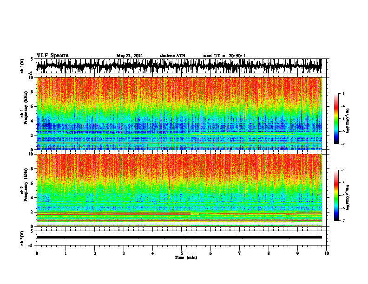Click the ch.1 voltage waveform trace
This screenshot has width=368, height=284.
pos(179,66)
